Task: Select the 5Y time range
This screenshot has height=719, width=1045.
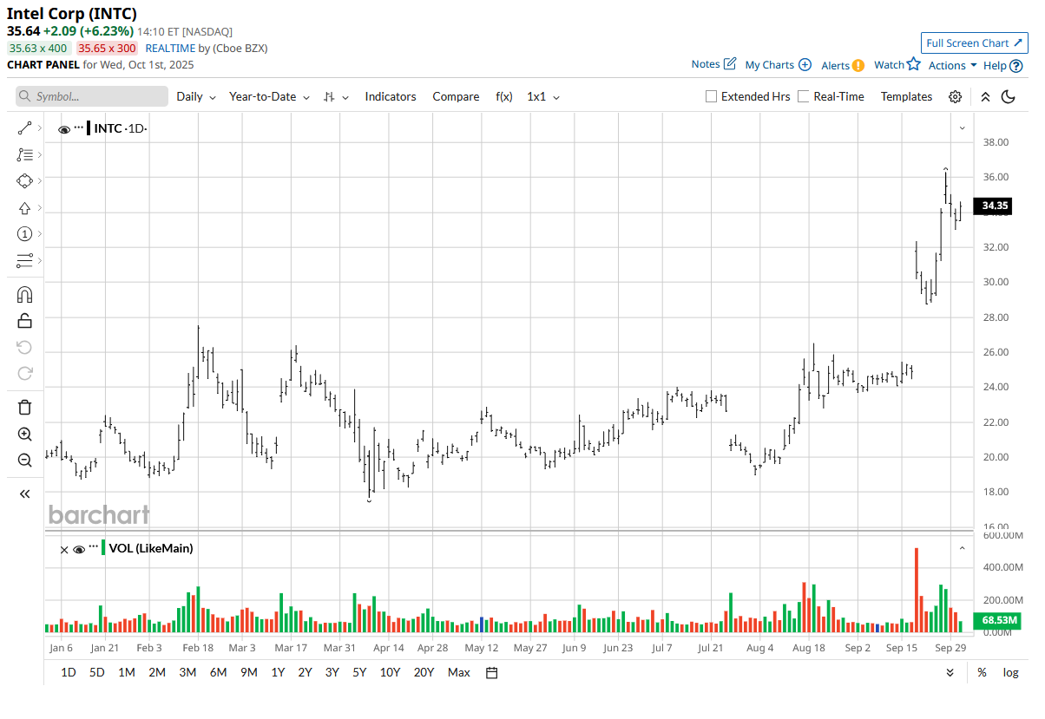Action: 359,672
